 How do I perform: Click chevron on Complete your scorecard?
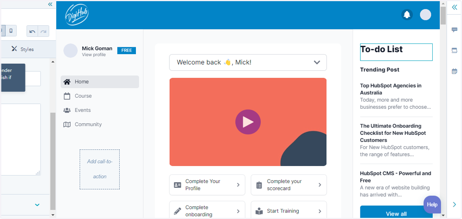[320, 185]
